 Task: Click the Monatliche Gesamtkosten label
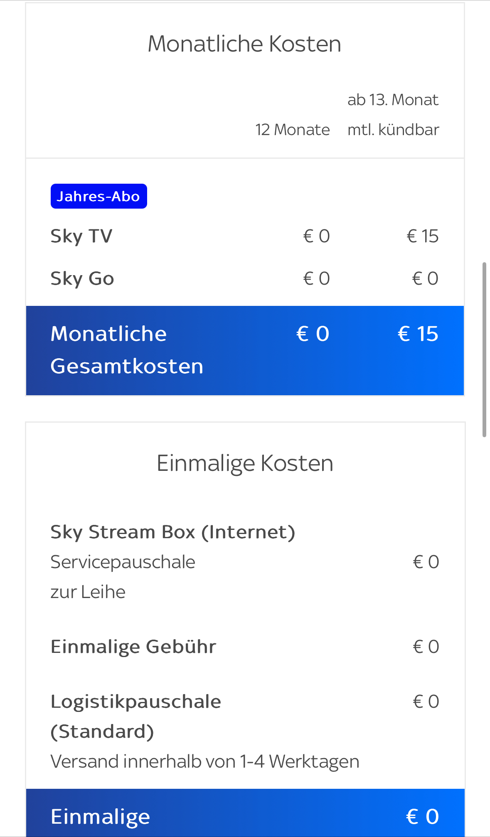(127, 350)
